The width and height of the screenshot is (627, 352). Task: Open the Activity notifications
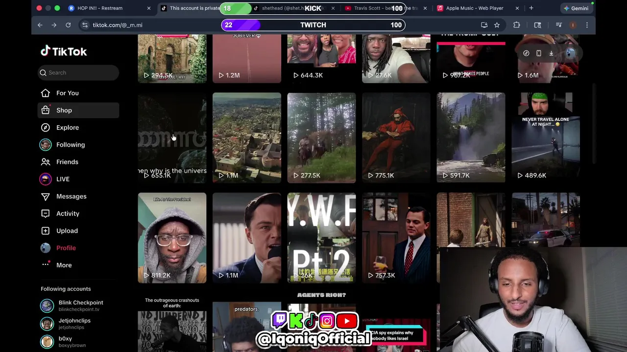coord(68,213)
